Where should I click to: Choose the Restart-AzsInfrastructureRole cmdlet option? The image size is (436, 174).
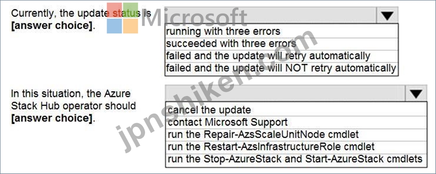[296, 147]
